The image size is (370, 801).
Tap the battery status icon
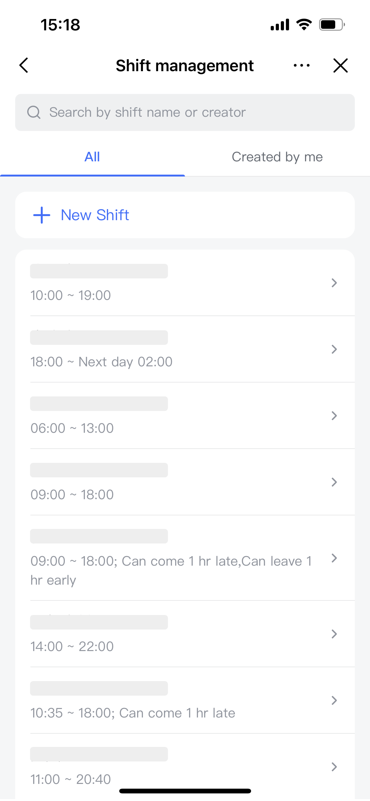pos(331,25)
